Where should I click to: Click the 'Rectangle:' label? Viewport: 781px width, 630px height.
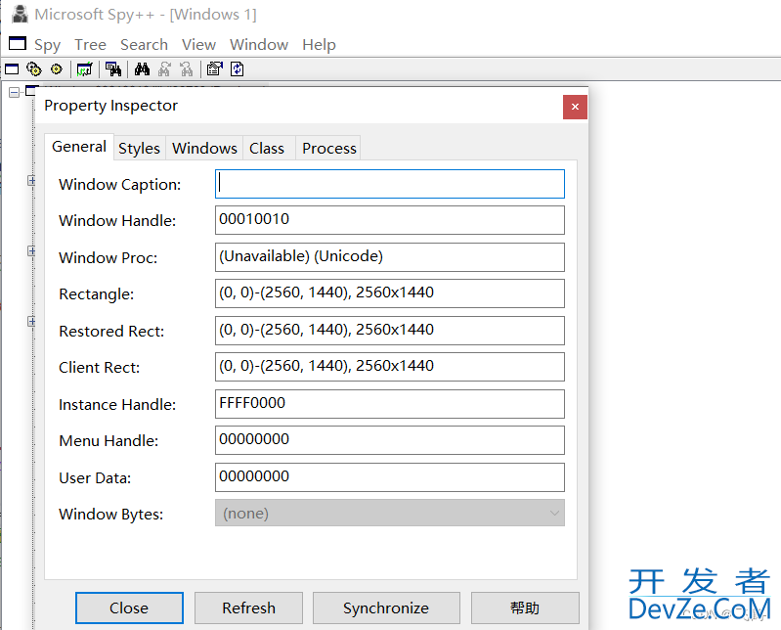click(x=96, y=294)
